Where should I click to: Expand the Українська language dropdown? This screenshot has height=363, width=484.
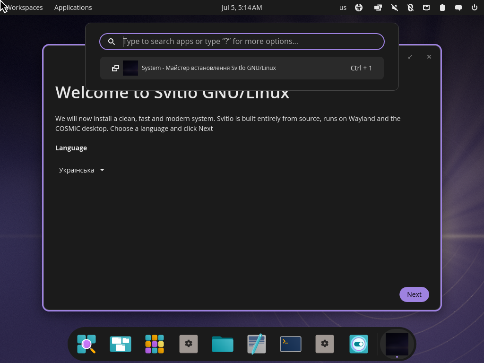click(x=81, y=170)
